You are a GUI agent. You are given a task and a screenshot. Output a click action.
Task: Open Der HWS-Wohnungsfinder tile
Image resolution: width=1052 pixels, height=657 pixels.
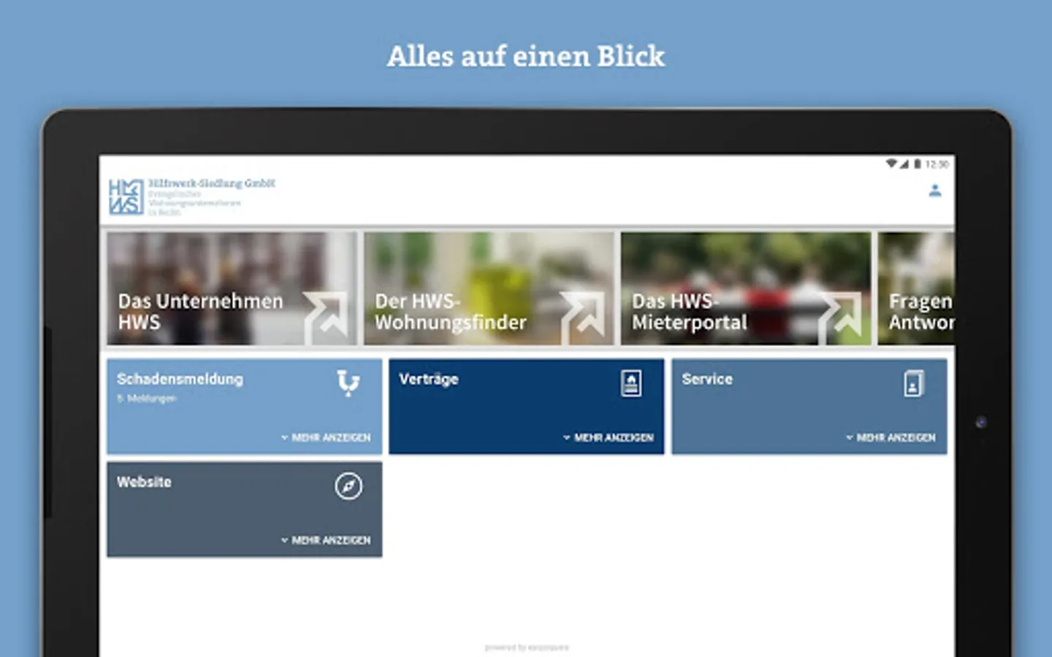pyautogui.click(x=489, y=288)
